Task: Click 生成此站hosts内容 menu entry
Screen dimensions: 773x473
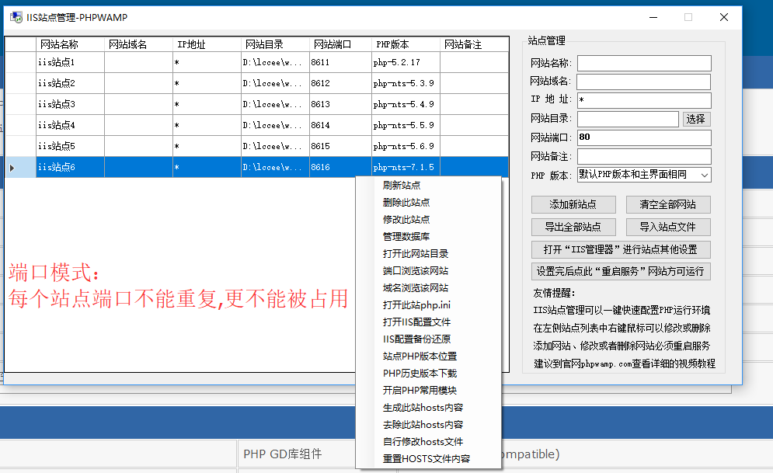Action: pyautogui.click(x=423, y=407)
